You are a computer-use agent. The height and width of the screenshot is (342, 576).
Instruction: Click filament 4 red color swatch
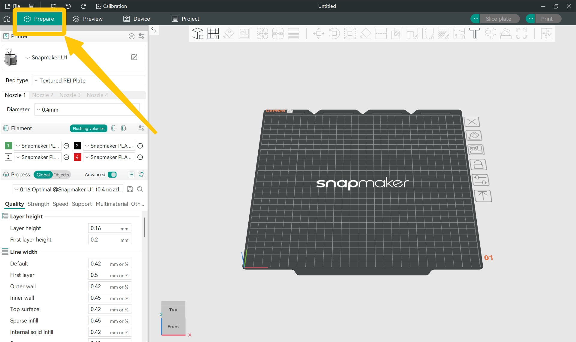coord(77,157)
